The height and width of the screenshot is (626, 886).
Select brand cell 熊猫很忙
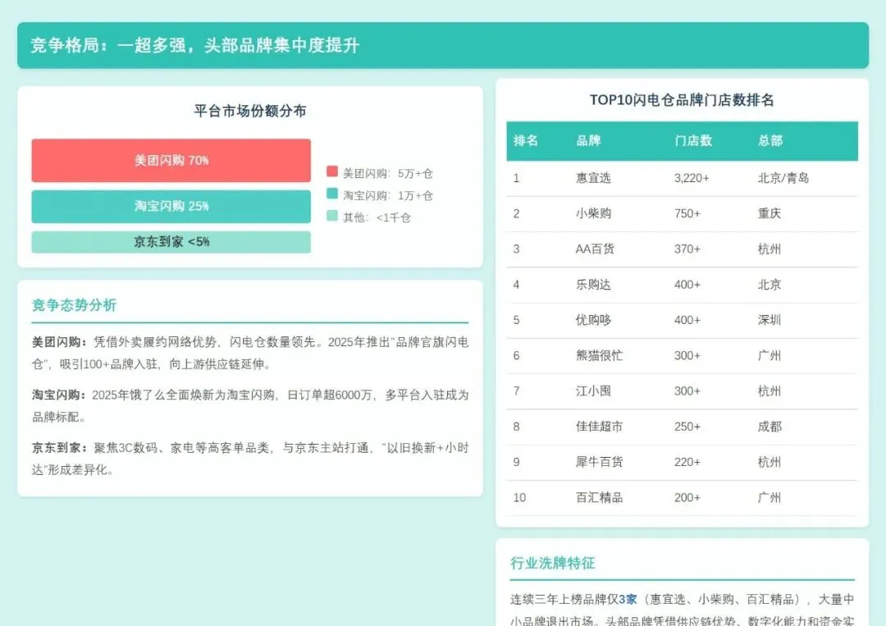(x=599, y=356)
